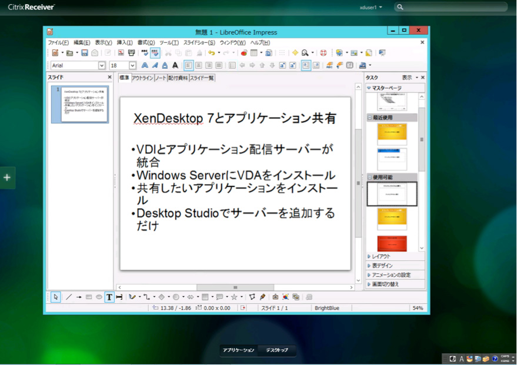
Task: Switch to the アウトライン tab
Action: tap(142, 78)
